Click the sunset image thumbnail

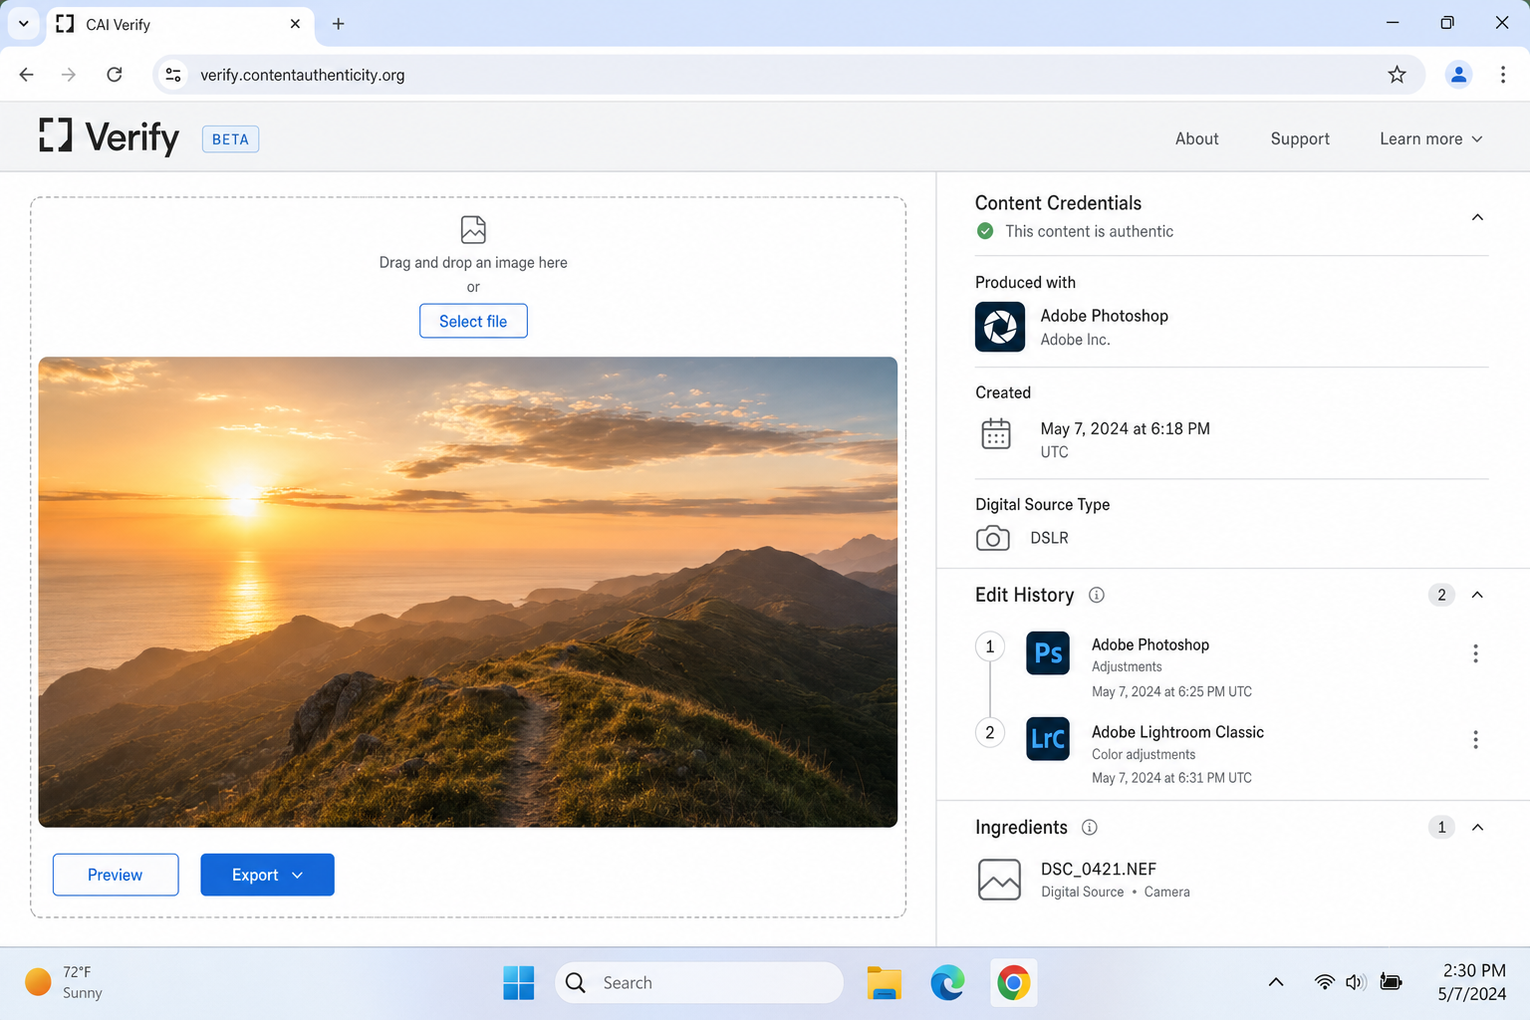click(467, 591)
